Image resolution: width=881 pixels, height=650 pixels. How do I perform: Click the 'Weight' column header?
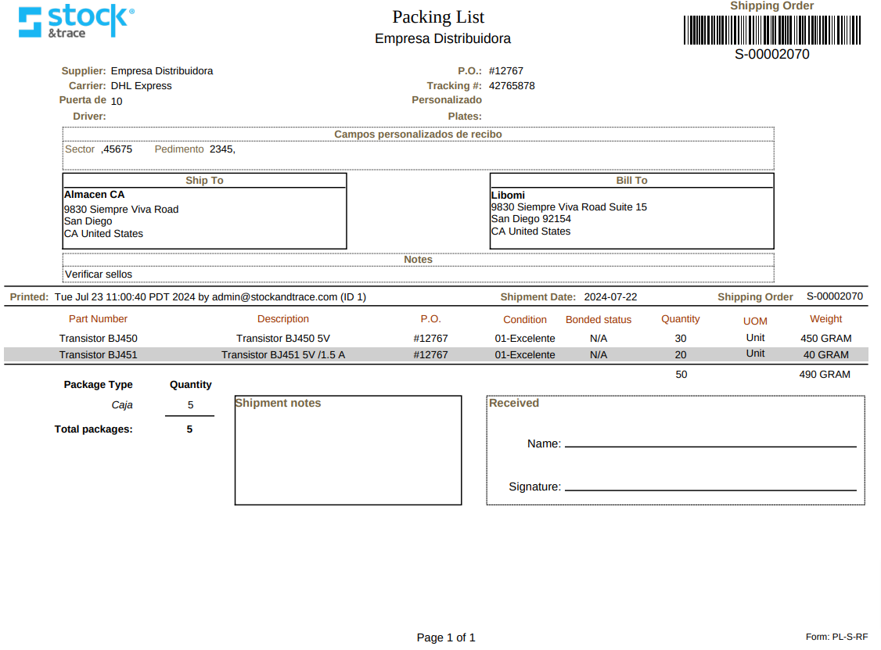[826, 319]
